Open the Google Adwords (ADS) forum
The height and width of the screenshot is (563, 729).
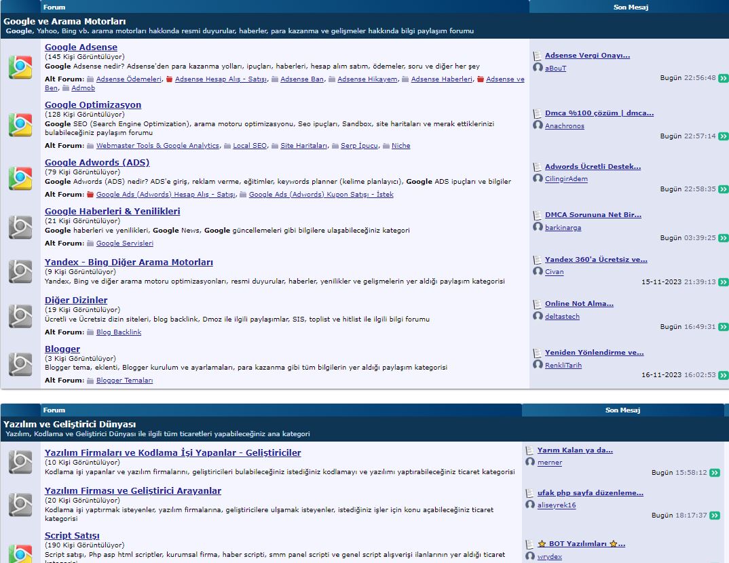(97, 162)
